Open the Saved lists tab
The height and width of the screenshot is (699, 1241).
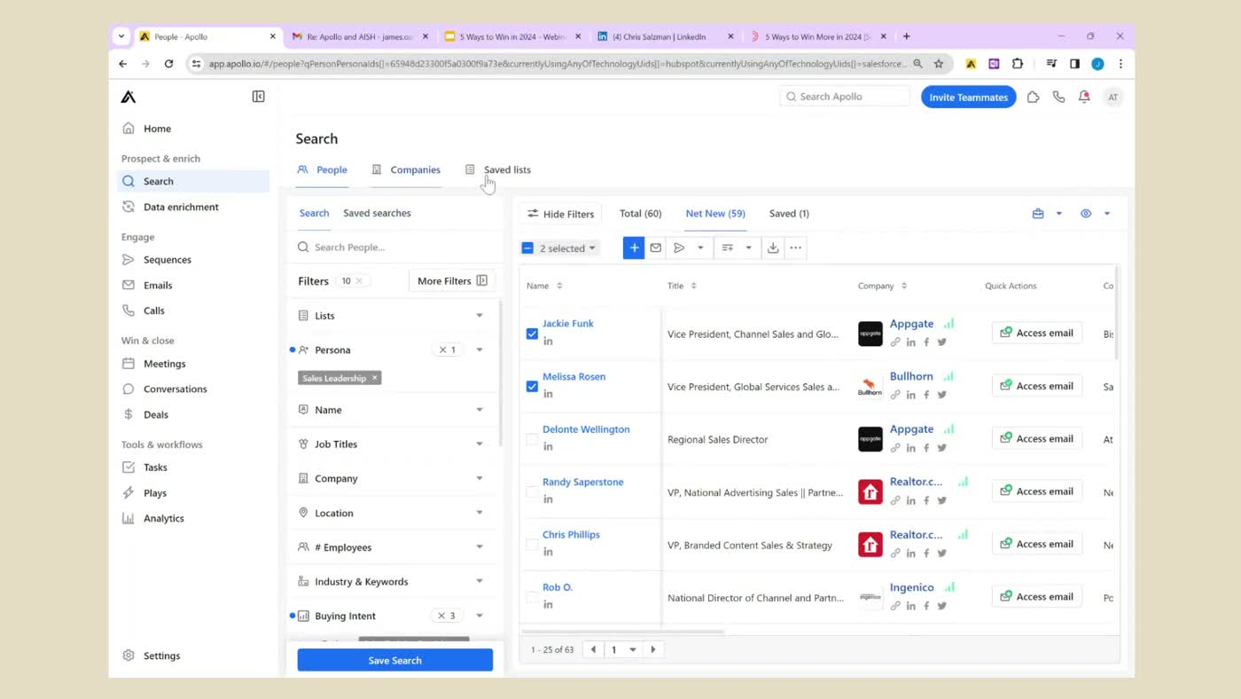pos(498,169)
